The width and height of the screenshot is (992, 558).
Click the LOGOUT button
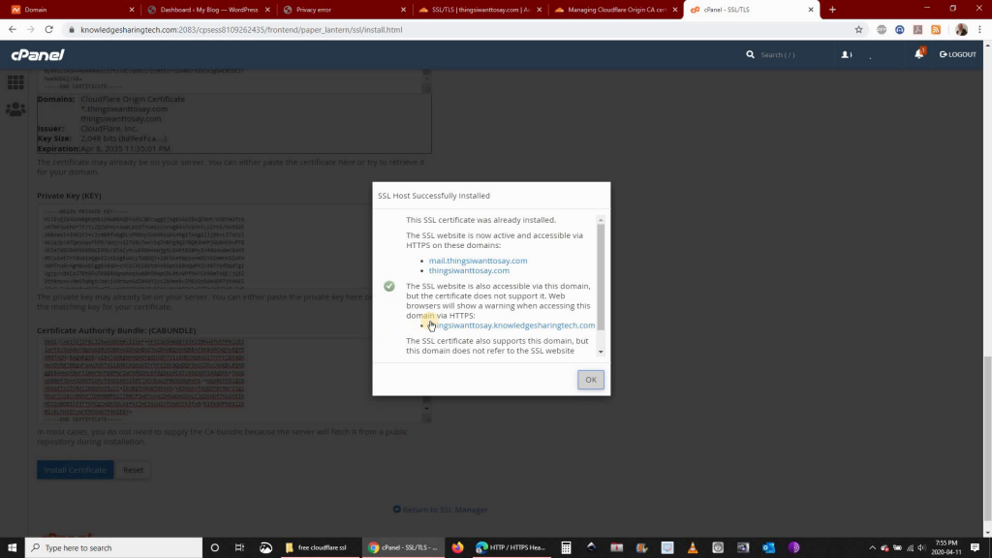click(x=958, y=54)
